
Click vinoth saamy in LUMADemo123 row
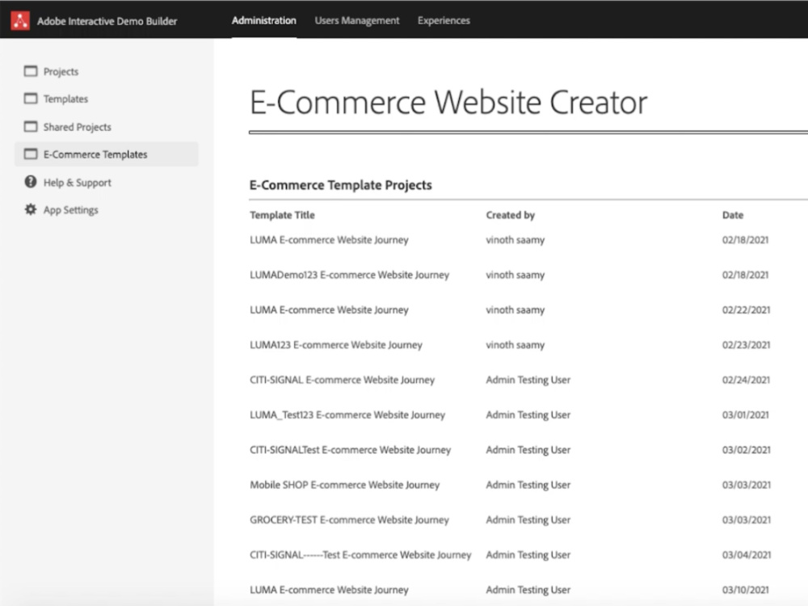pyautogui.click(x=516, y=275)
